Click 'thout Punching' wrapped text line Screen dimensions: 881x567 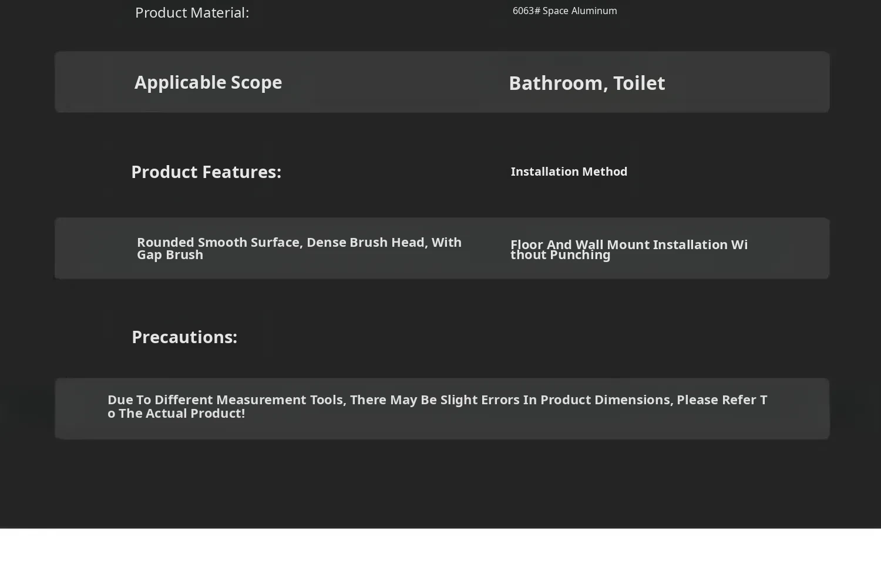[560, 255]
